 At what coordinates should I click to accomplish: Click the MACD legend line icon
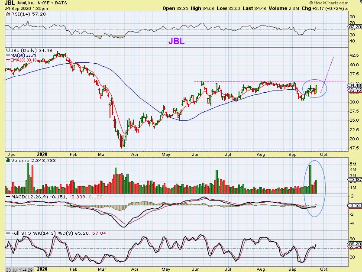[x=8, y=197]
